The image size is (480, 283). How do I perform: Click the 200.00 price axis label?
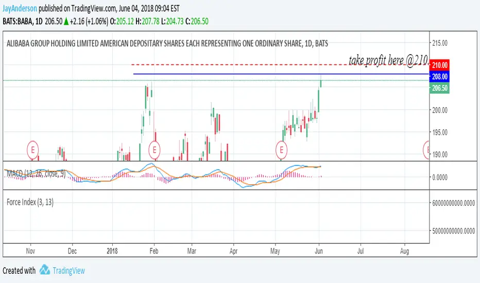click(440, 110)
